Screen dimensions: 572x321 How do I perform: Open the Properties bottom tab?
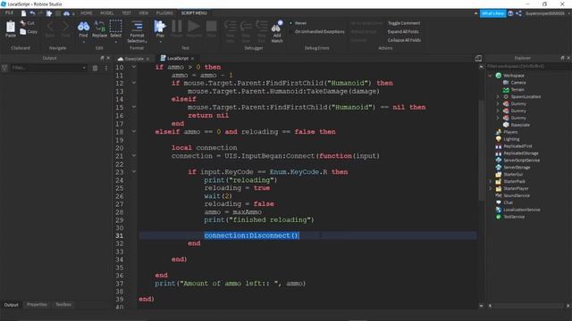coord(37,305)
